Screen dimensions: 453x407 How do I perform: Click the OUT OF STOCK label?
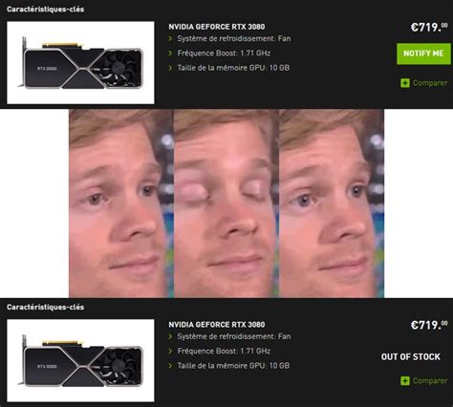(411, 356)
